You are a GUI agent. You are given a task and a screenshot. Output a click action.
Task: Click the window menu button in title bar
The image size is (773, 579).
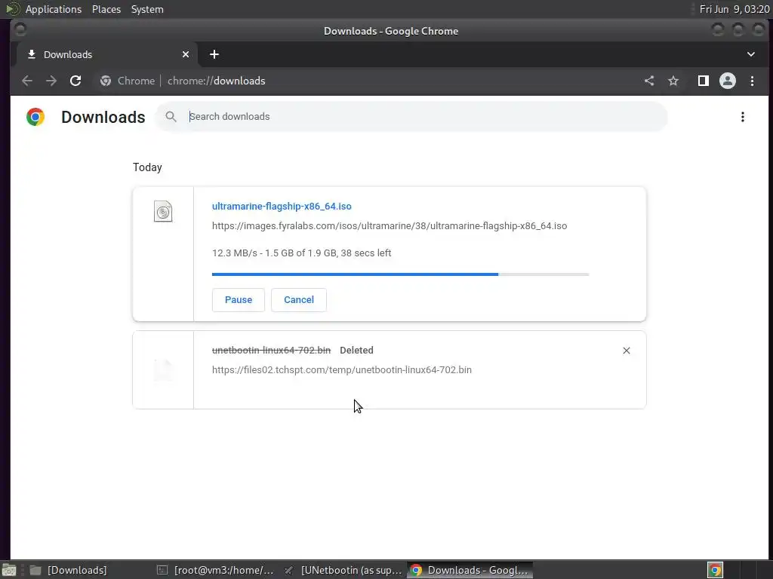click(x=20, y=30)
